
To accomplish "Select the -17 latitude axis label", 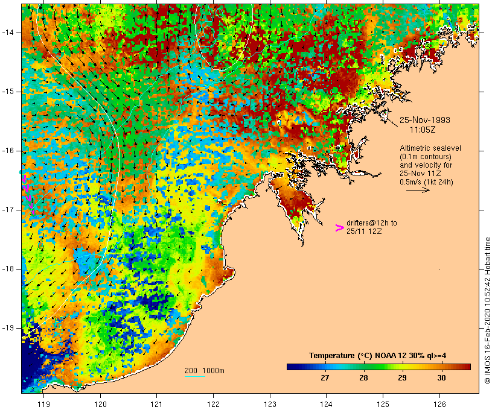I will tap(9, 210).
